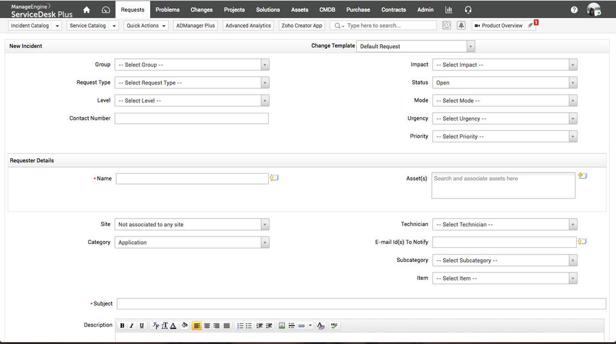Insert an image in the Description editor
Screen dimensions: 616x344
(281, 325)
